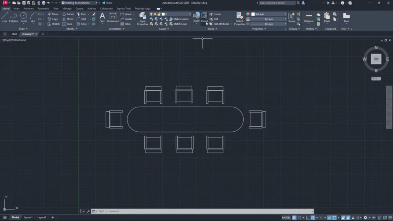Viewport: 393px width, 221px height.
Task: Click the Paste icon
Action: [x=327, y=17]
